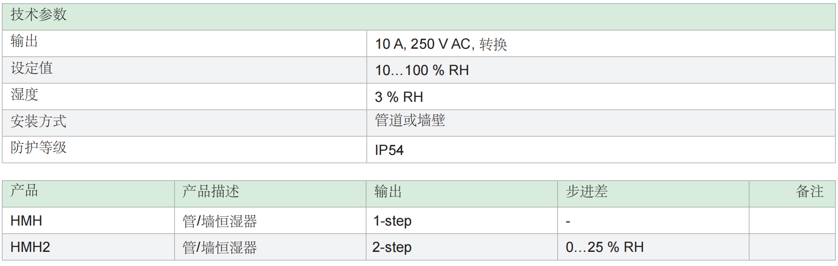Click the HMH product cell

(x=26, y=221)
